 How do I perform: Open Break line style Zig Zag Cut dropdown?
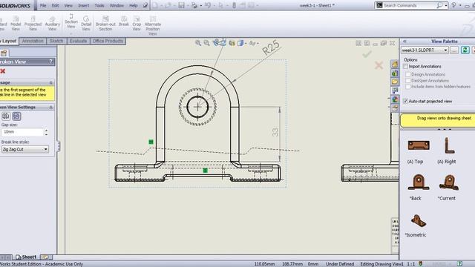24,149
